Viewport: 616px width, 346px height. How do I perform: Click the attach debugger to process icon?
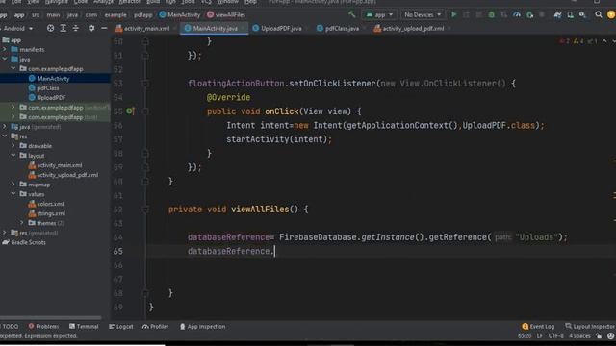[529, 15]
